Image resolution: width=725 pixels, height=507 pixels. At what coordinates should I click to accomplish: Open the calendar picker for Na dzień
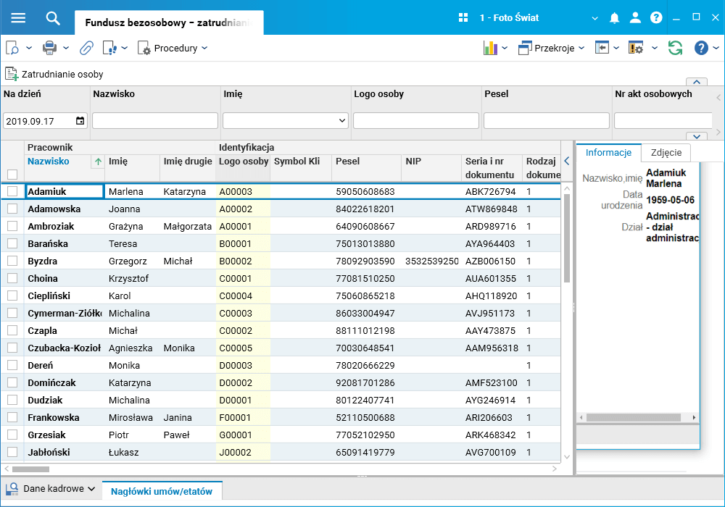tap(80, 121)
